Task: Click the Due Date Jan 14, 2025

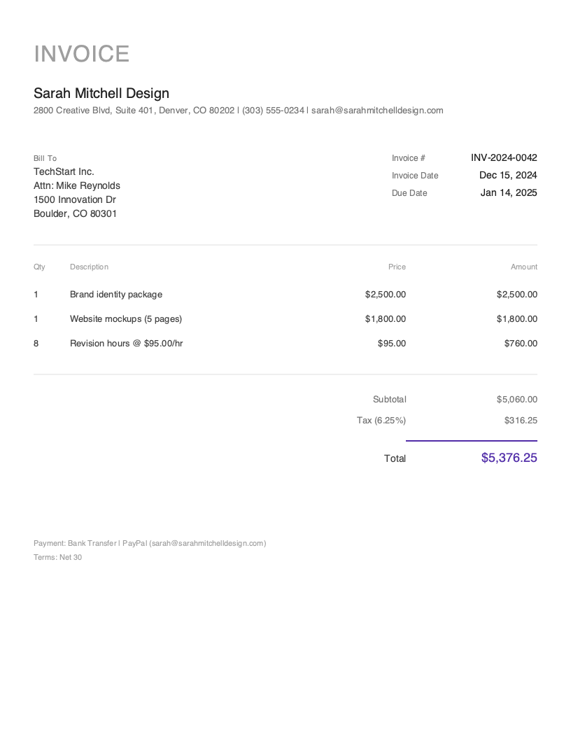Action: 509,192
